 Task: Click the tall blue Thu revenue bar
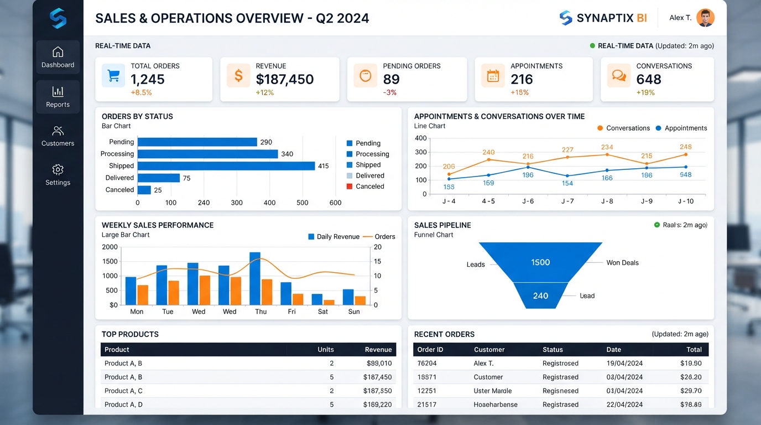(255, 278)
